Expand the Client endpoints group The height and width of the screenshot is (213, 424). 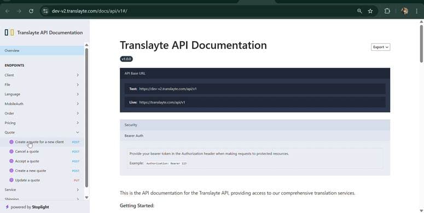42,75
